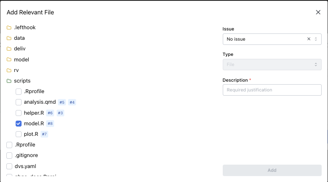Uncheck the model.R checkbox
Image resolution: width=328 pixels, height=182 pixels.
[19, 124]
